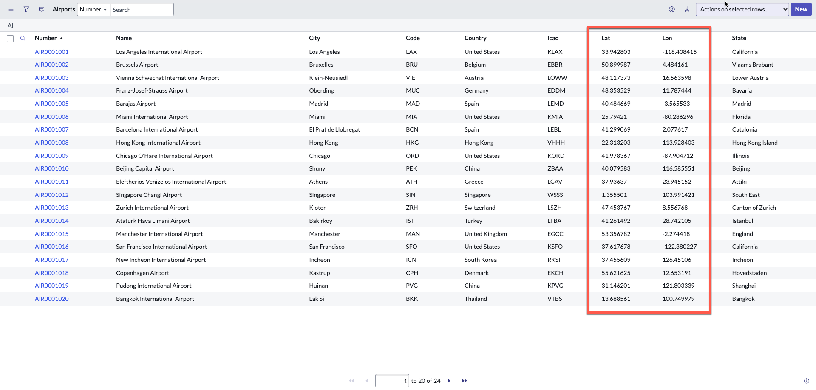Open the Number search field dropdown
Image resolution: width=816 pixels, height=390 pixels.
(x=93, y=9)
